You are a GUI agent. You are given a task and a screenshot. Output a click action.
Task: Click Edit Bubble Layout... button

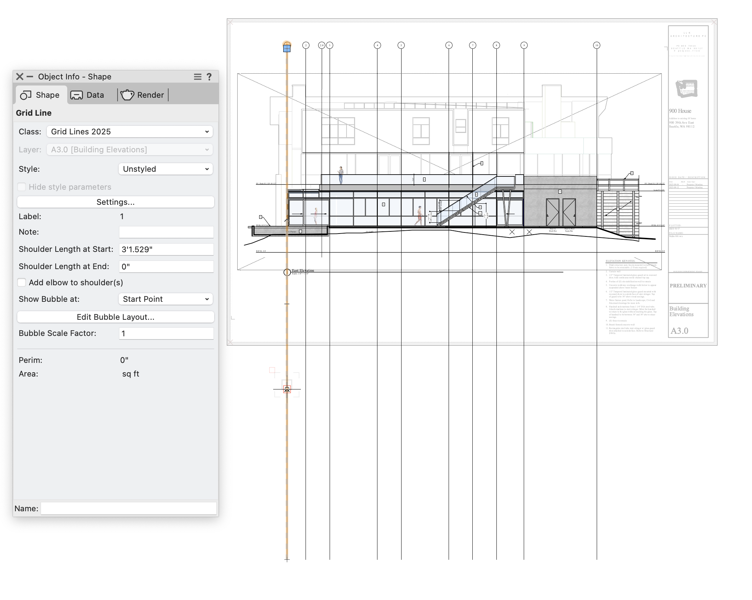coord(115,317)
